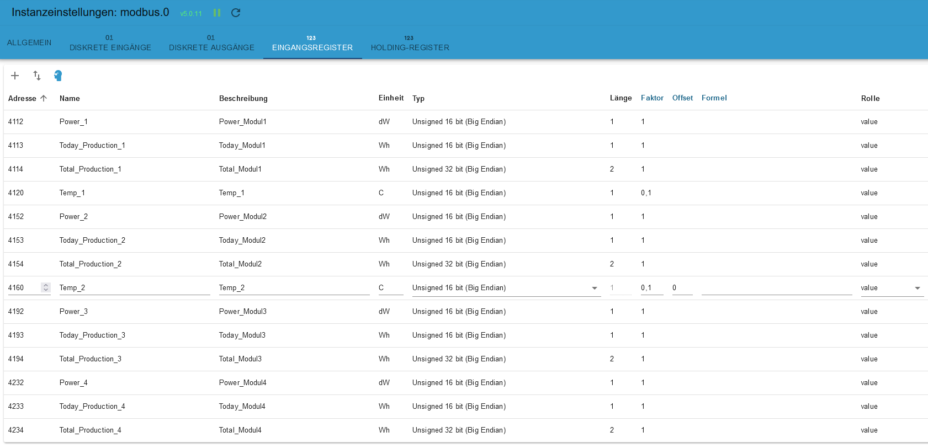Click the Rolle column header

pos(871,98)
